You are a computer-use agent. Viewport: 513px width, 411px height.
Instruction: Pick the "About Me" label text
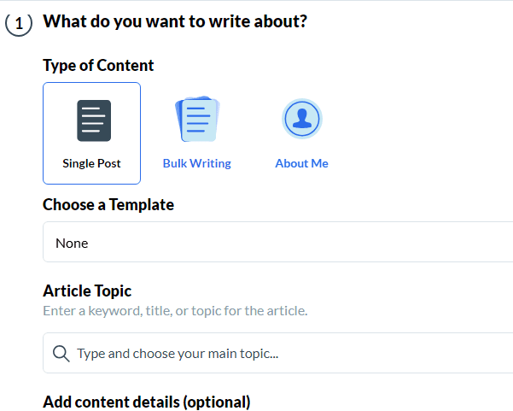[301, 163]
